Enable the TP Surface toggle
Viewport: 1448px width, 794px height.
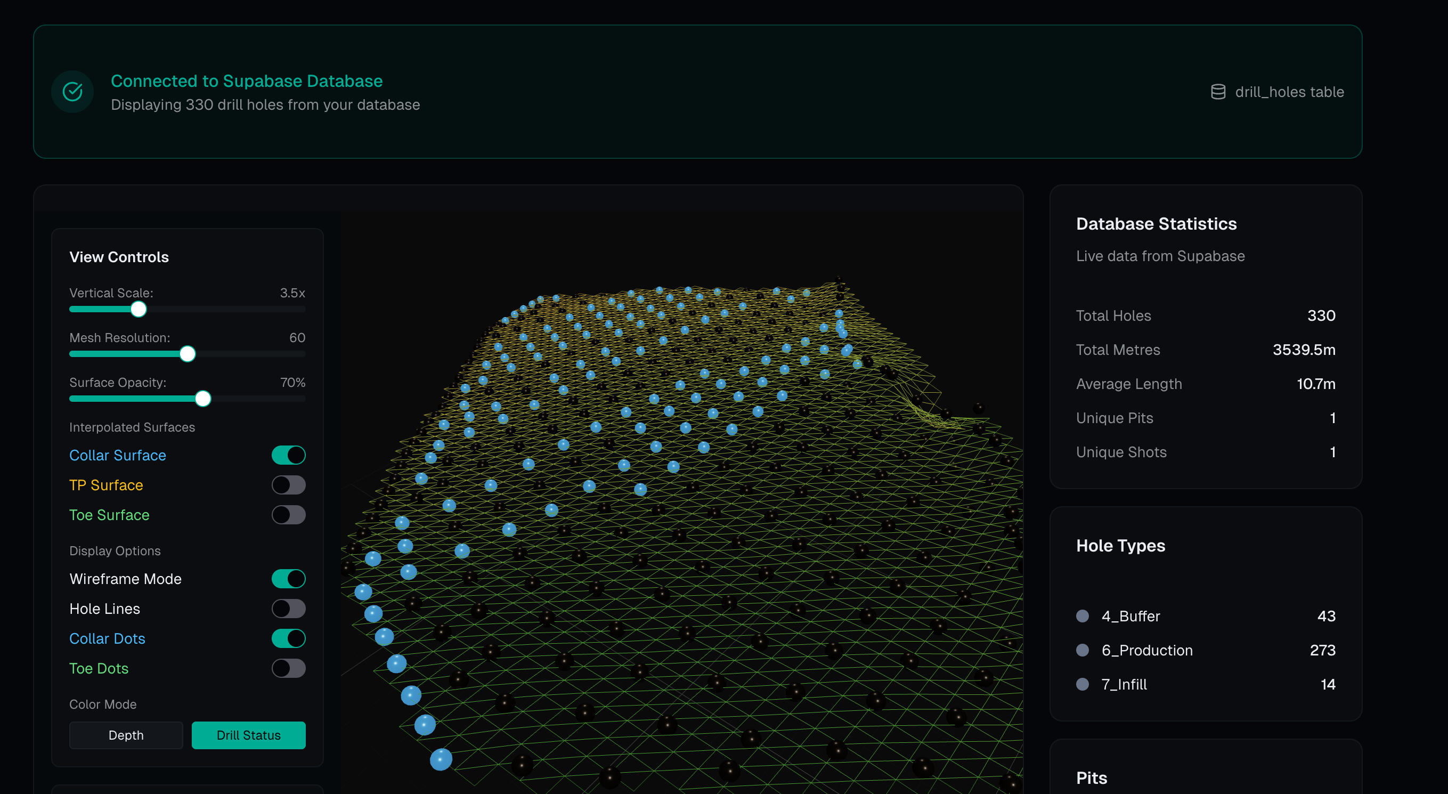[x=288, y=485]
